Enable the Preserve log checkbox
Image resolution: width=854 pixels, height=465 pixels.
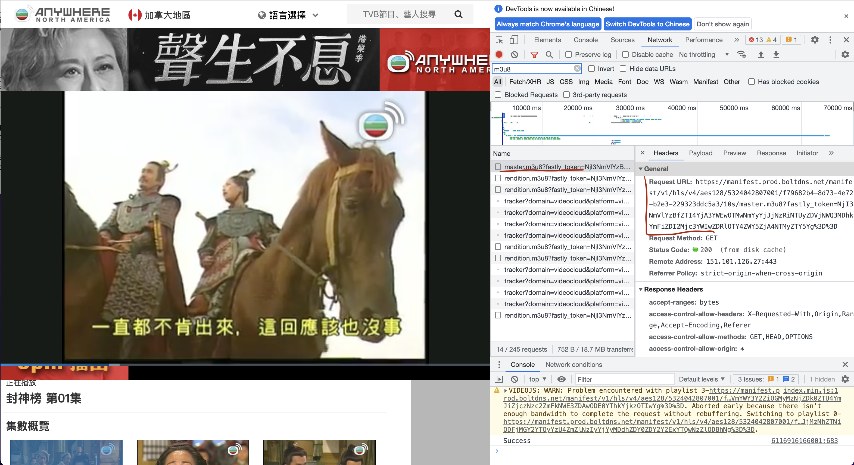point(569,54)
